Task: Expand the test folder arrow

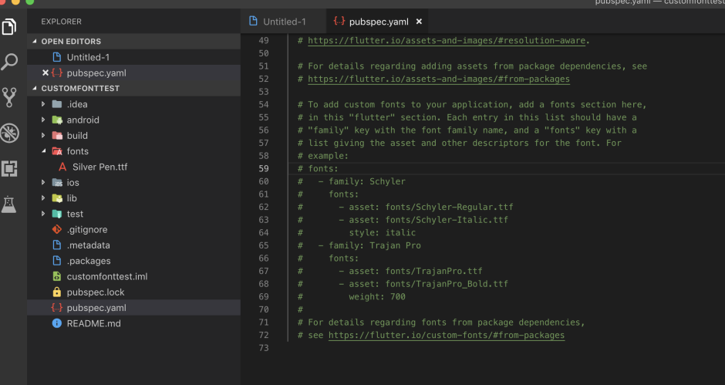Action: [x=43, y=214]
